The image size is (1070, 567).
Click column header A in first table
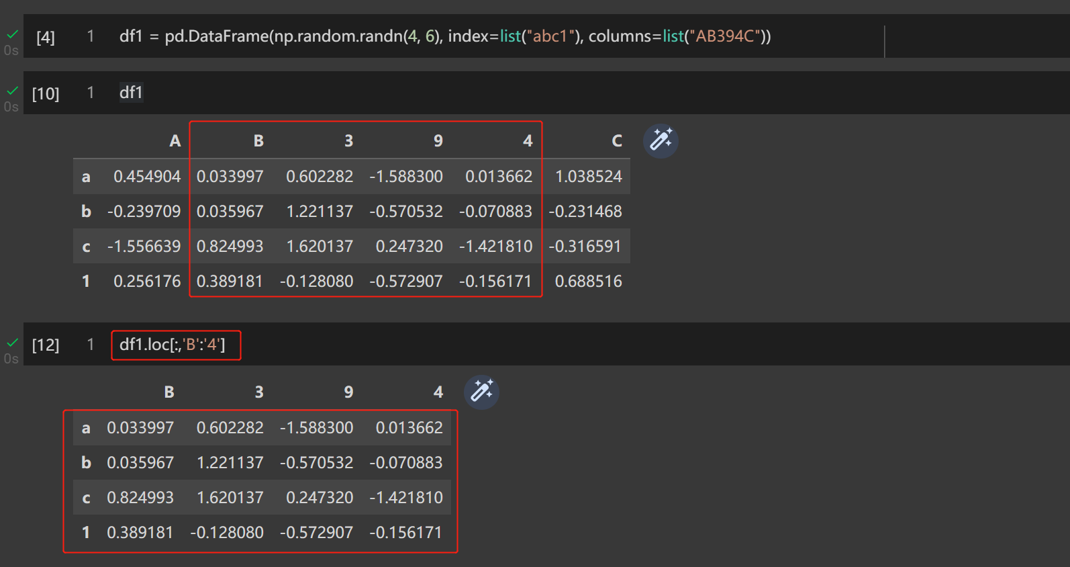[175, 141]
